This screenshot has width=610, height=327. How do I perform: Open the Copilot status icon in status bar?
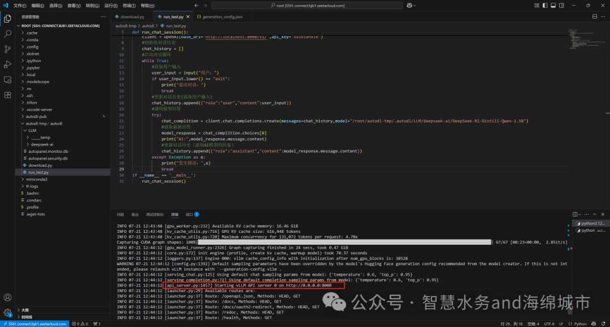click(x=594, y=324)
